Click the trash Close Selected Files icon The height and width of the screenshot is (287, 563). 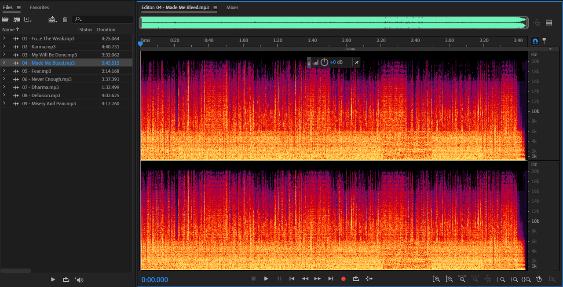(65, 19)
